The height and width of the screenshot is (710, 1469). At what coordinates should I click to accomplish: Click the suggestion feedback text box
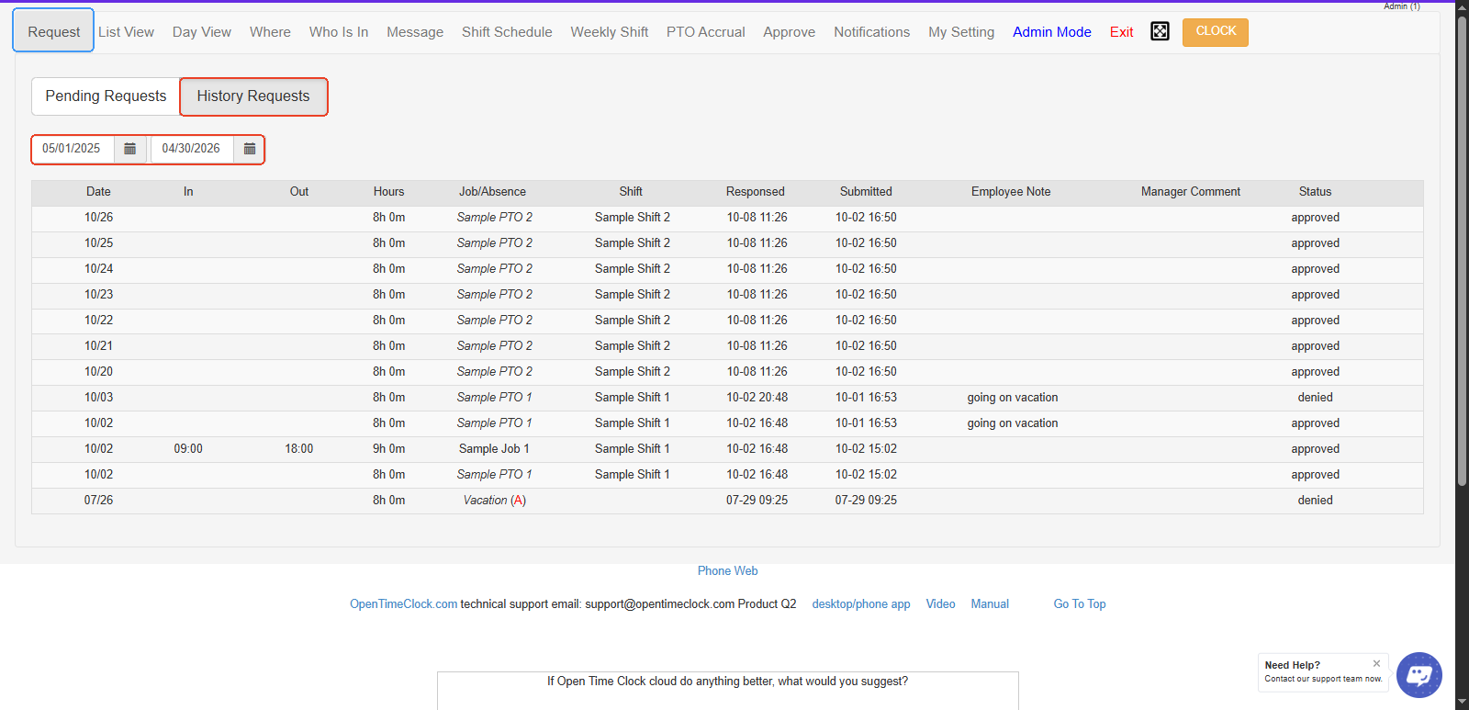[x=727, y=695]
